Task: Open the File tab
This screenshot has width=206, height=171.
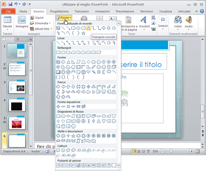Action: (x=8, y=11)
